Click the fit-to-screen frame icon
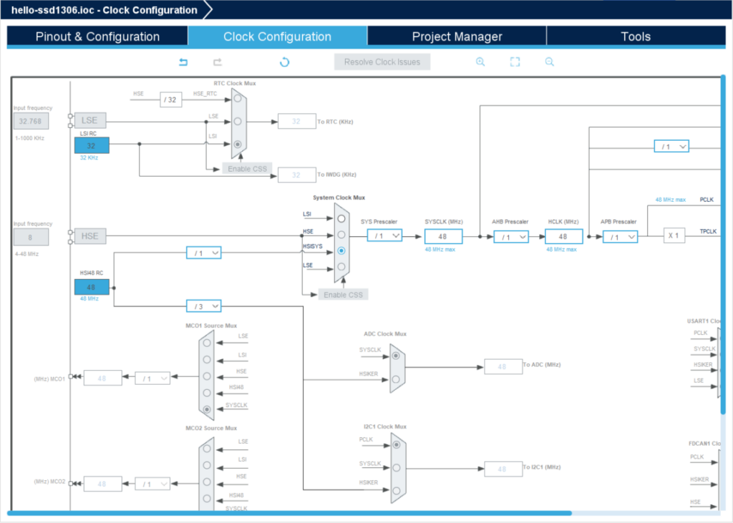Screen dimensions: 733x523 point(515,62)
